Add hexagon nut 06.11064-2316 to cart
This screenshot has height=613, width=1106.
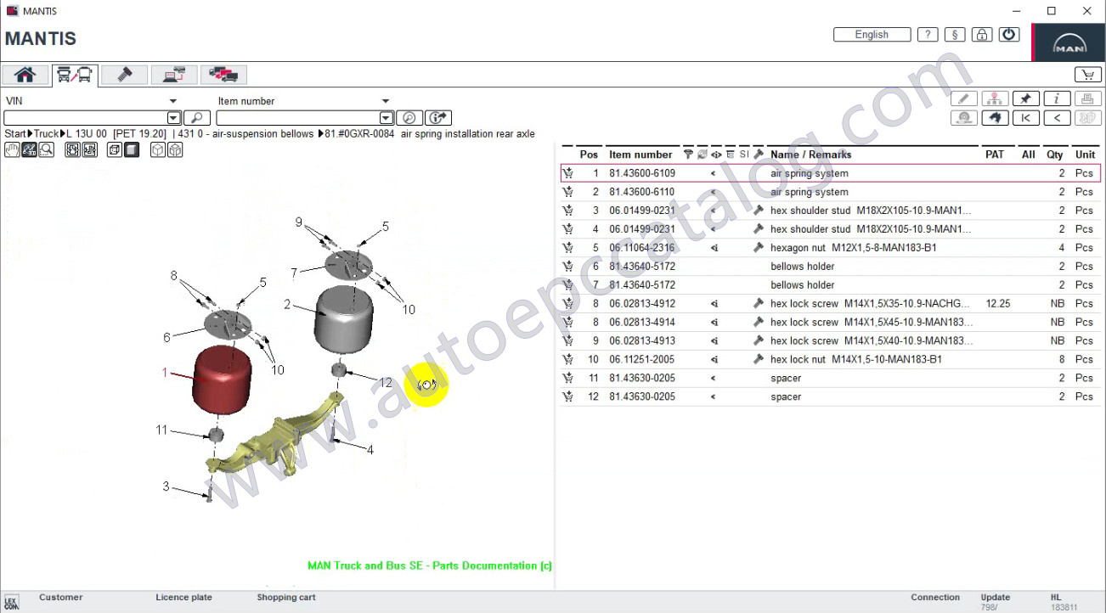(567, 248)
